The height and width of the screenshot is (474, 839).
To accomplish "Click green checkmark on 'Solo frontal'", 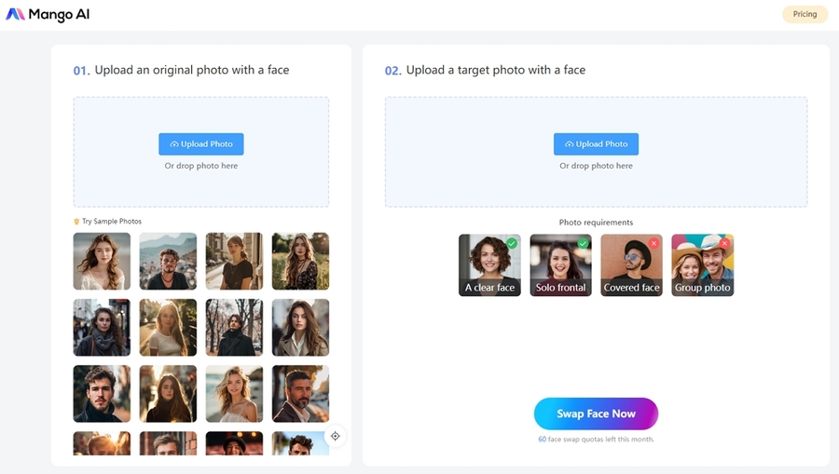I will (583, 243).
